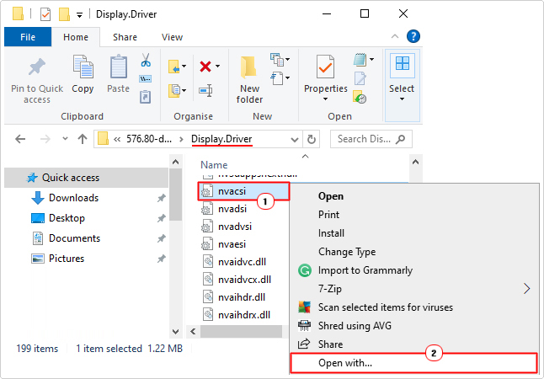Click the Paste clipboard icon
This screenshot has width=544, height=379.
coord(118,67)
